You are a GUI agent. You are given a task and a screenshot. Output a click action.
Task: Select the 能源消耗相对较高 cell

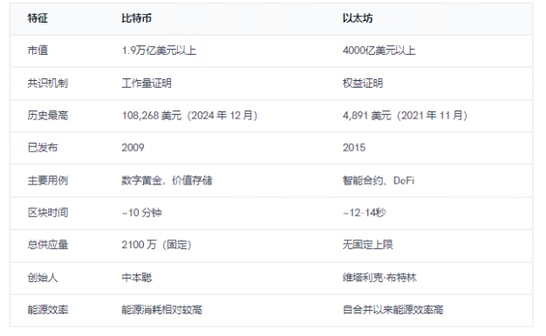(162, 310)
